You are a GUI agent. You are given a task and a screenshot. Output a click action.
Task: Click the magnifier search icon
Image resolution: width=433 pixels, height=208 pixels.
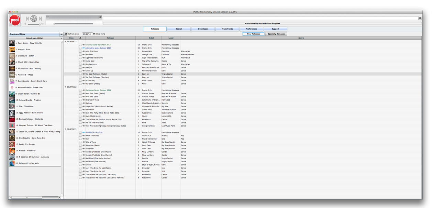420,18
